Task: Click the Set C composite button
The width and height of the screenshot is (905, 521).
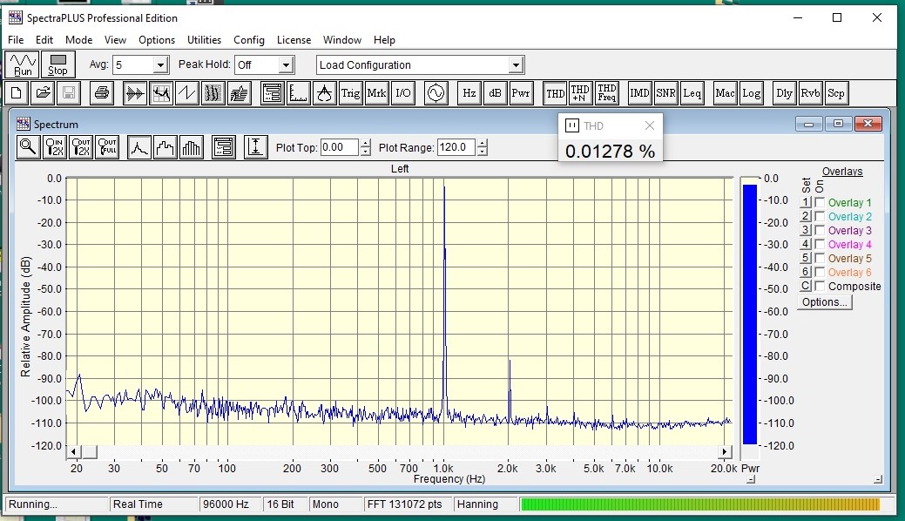Action: click(x=806, y=286)
